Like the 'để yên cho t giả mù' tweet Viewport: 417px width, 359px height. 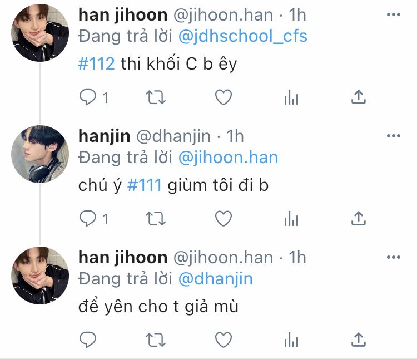pyautogui.click(x=224, y=340)
